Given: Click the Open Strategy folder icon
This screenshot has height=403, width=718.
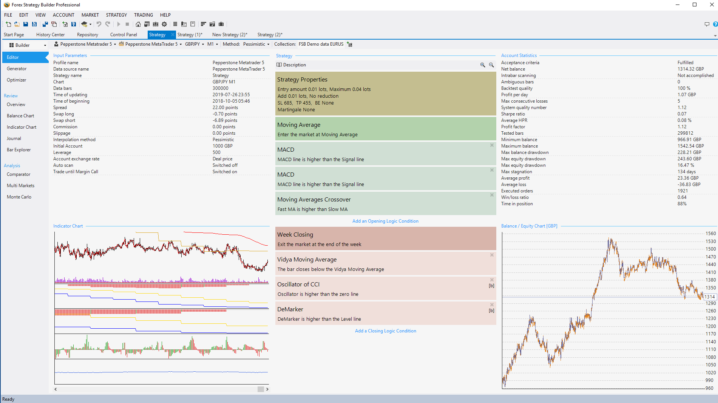Looking at the screenshot, I should (x=17, y=24).
